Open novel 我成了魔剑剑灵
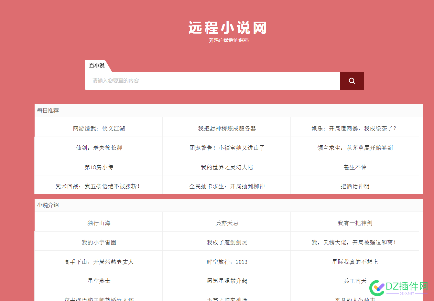Viewport: 434px width, 301px height. [x=227, y=243]
